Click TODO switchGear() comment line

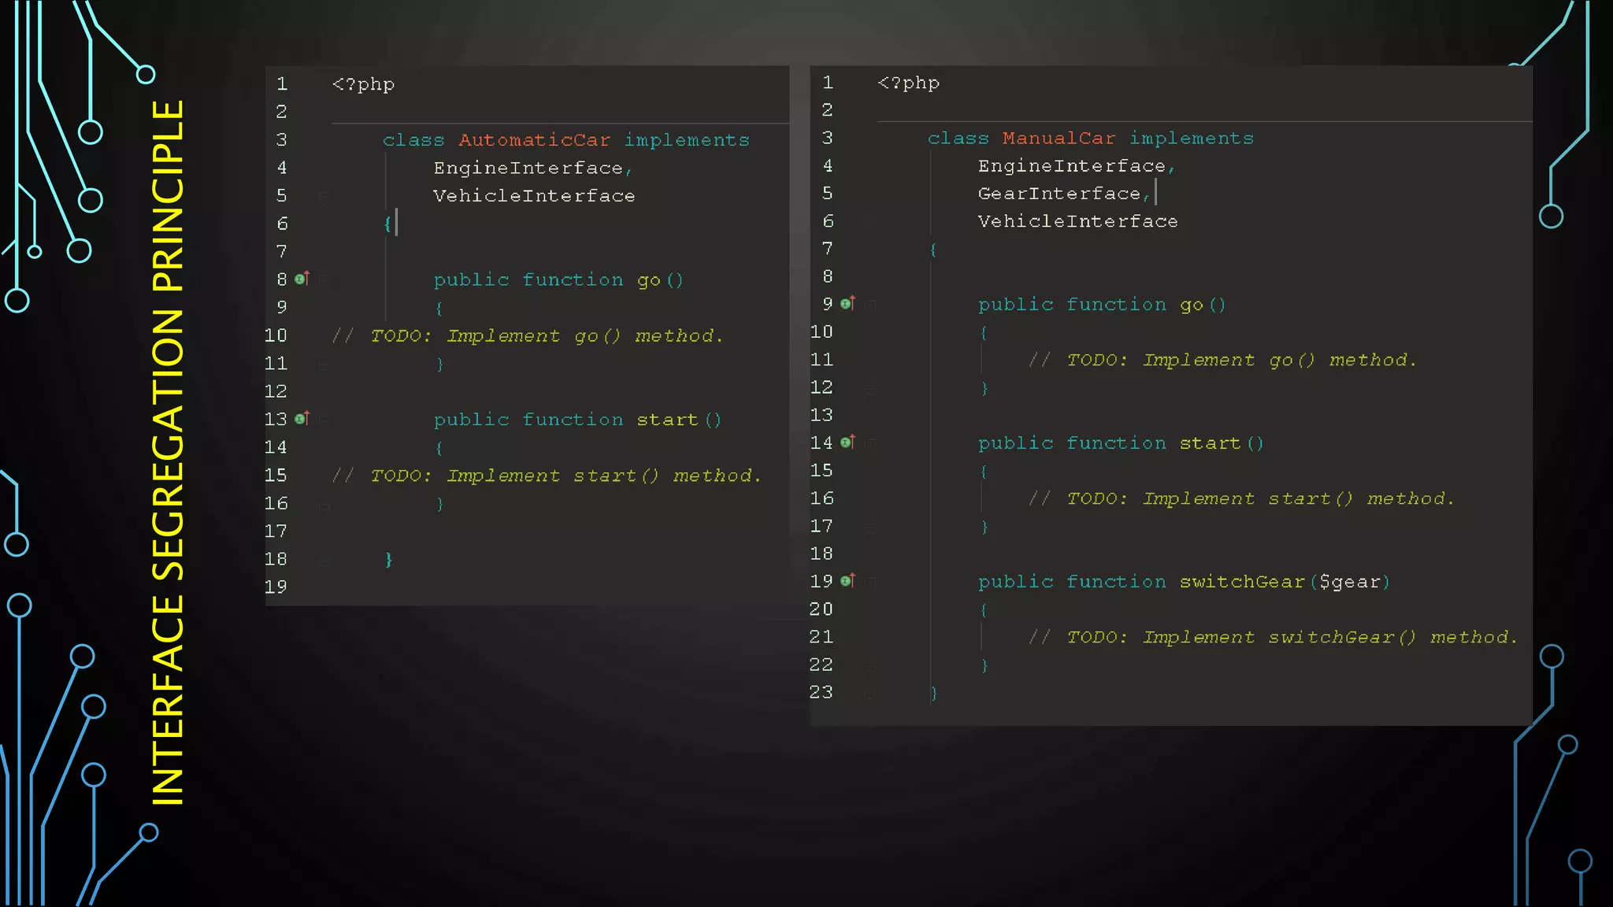(x=1273, y=637)
